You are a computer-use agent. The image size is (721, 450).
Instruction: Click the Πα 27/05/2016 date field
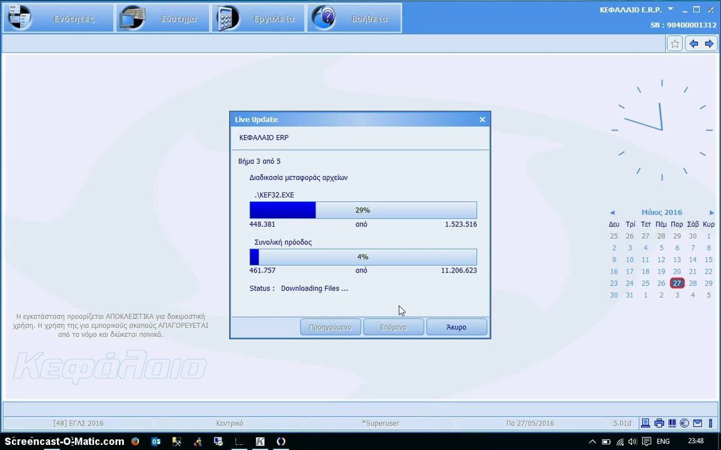(x=530, y=423)
